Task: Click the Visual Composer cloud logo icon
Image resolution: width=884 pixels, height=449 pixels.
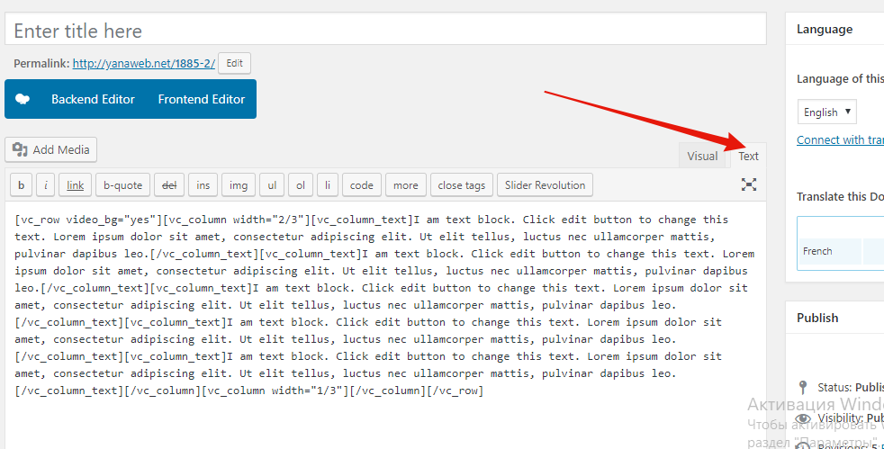Action: (x=23, y=99)
